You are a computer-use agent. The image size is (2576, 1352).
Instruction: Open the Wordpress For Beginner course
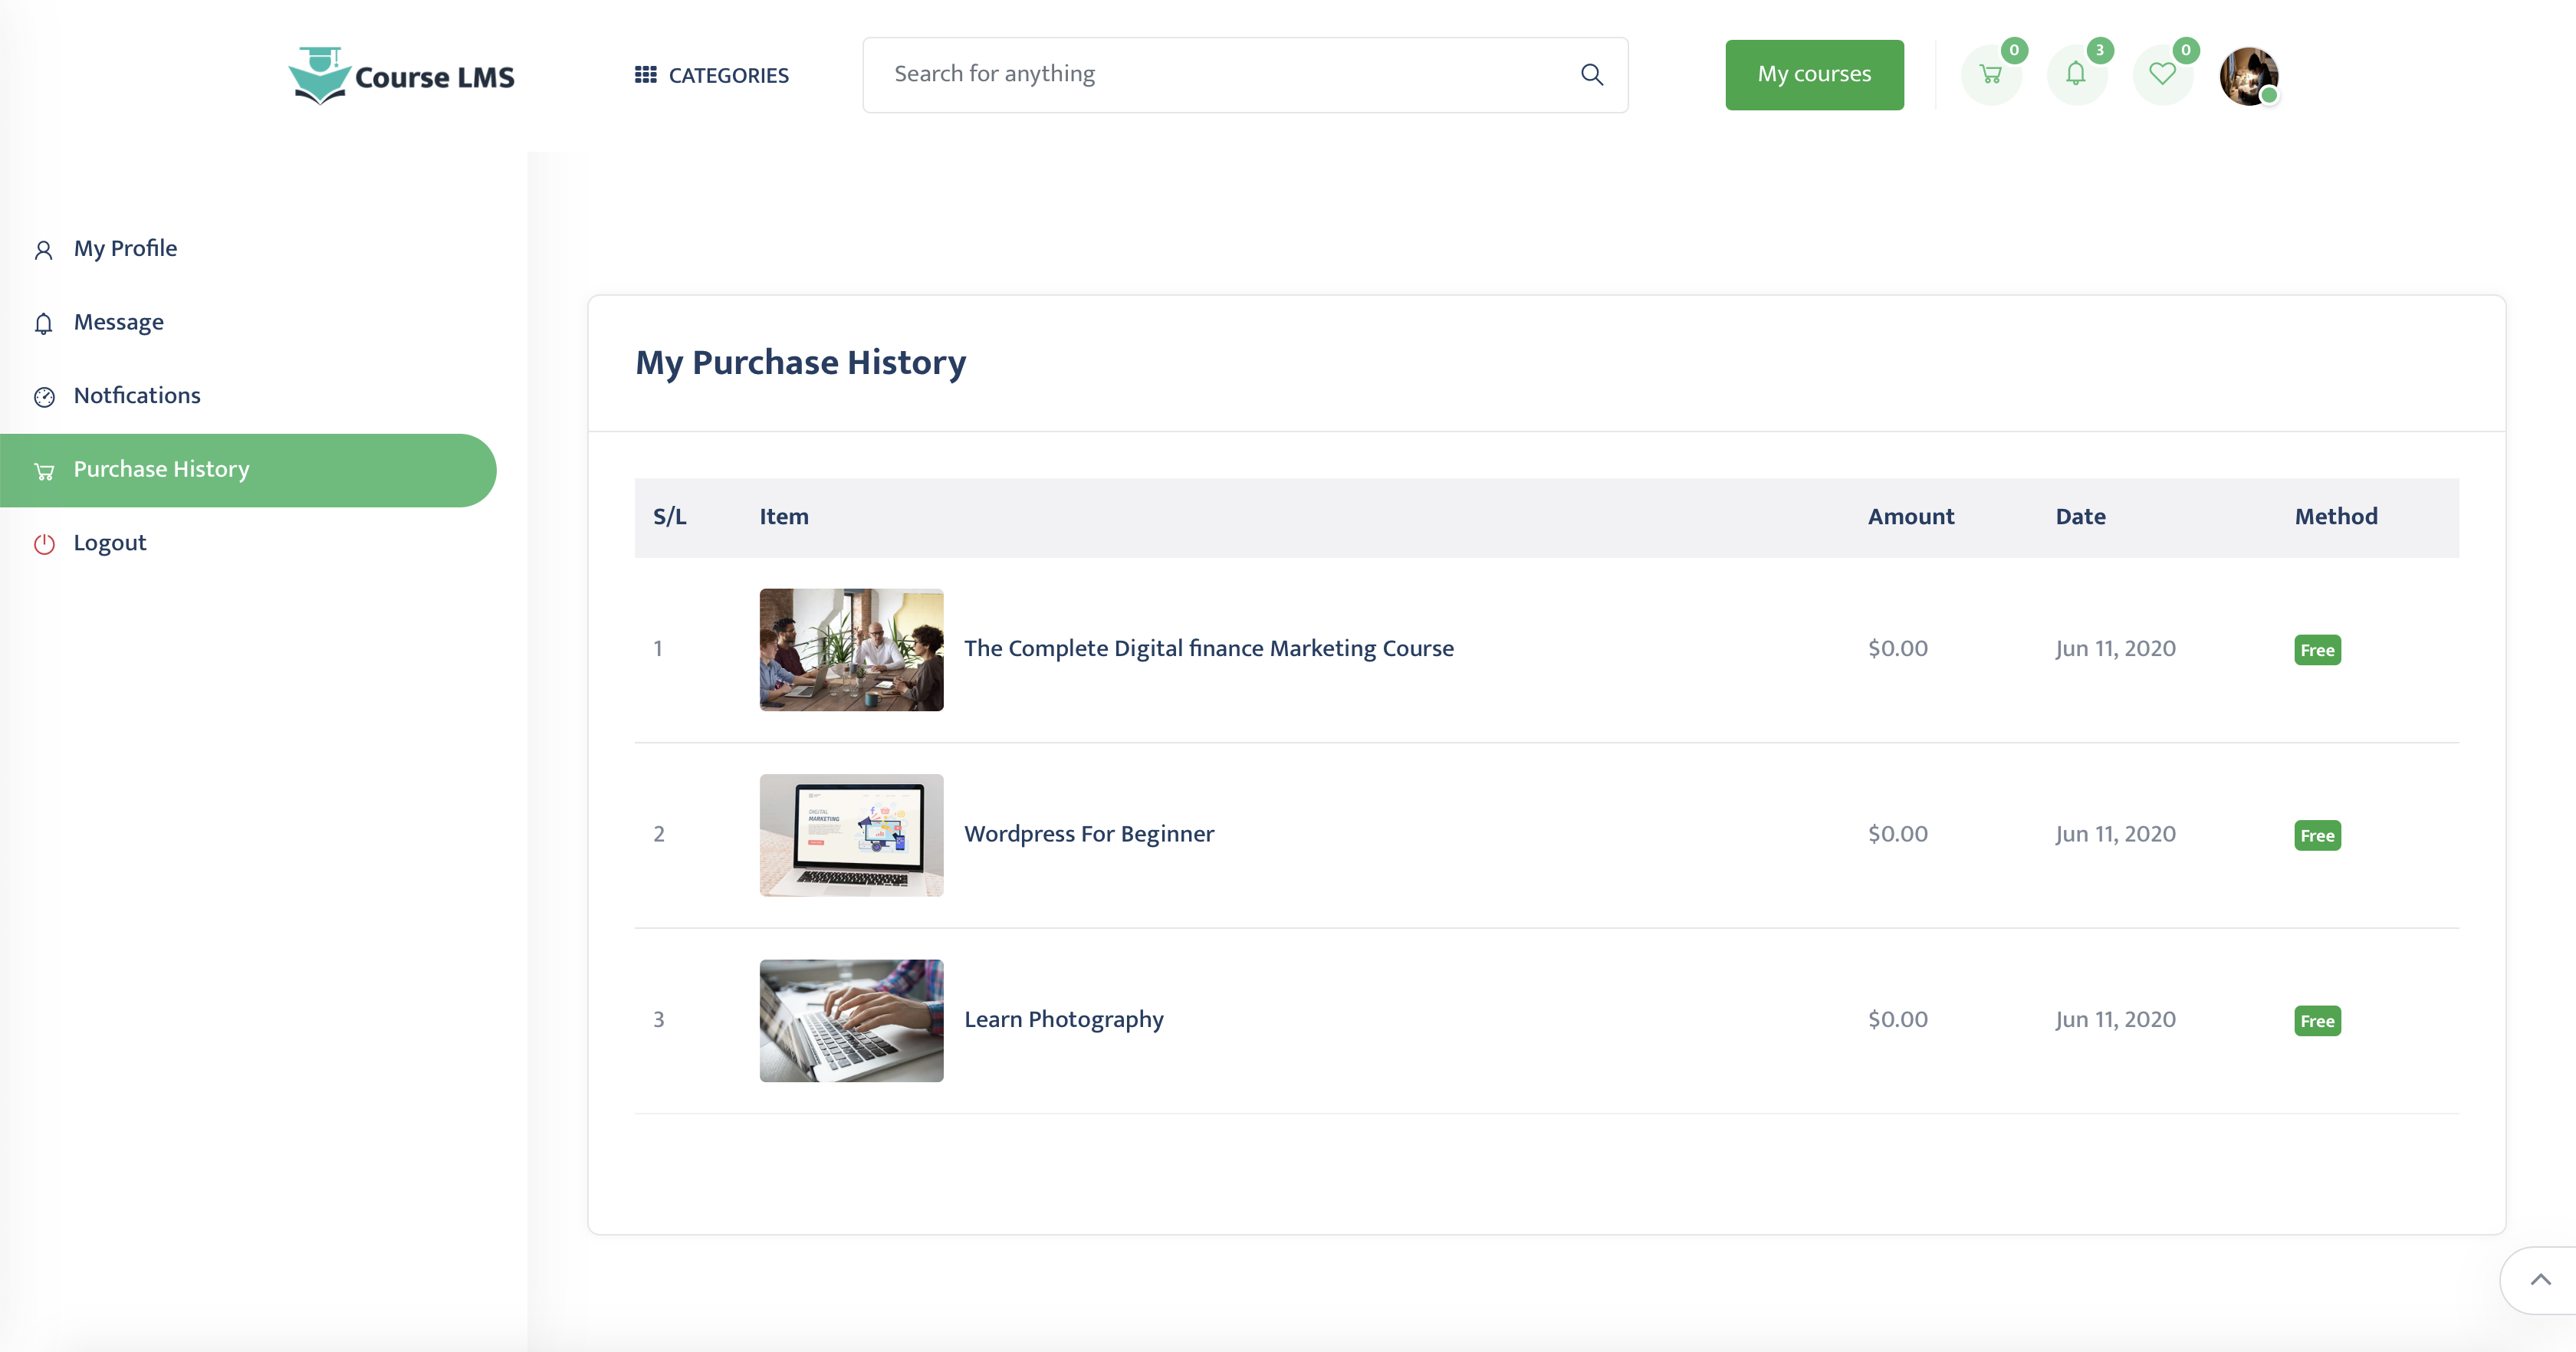point(1089,834)
